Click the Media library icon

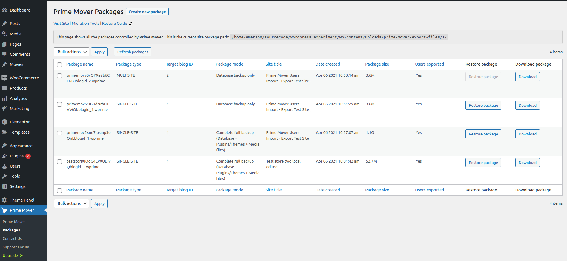click(x=4, y=34)
